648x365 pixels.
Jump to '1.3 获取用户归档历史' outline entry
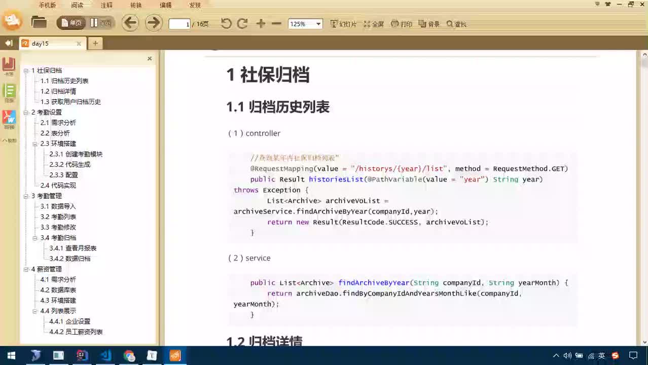[x=70, y=102]
